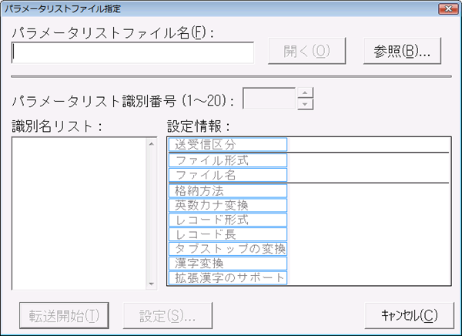Click 識別名リスト scrollbar down arrow
462x336 pixels.
tap(152, 284)
